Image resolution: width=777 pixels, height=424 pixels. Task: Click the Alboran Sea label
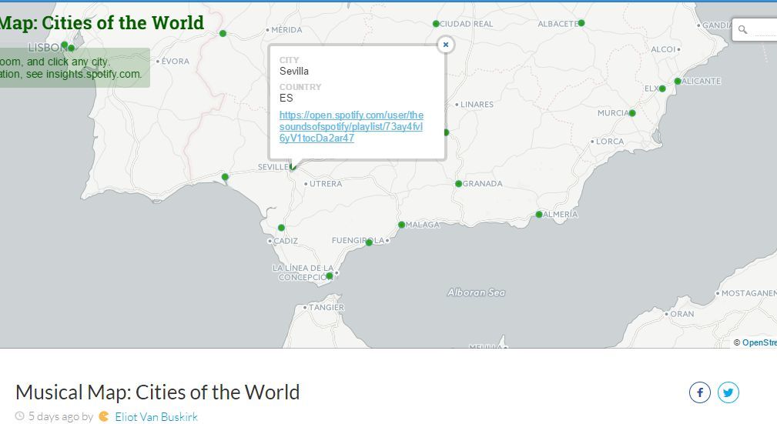point(476,292)
